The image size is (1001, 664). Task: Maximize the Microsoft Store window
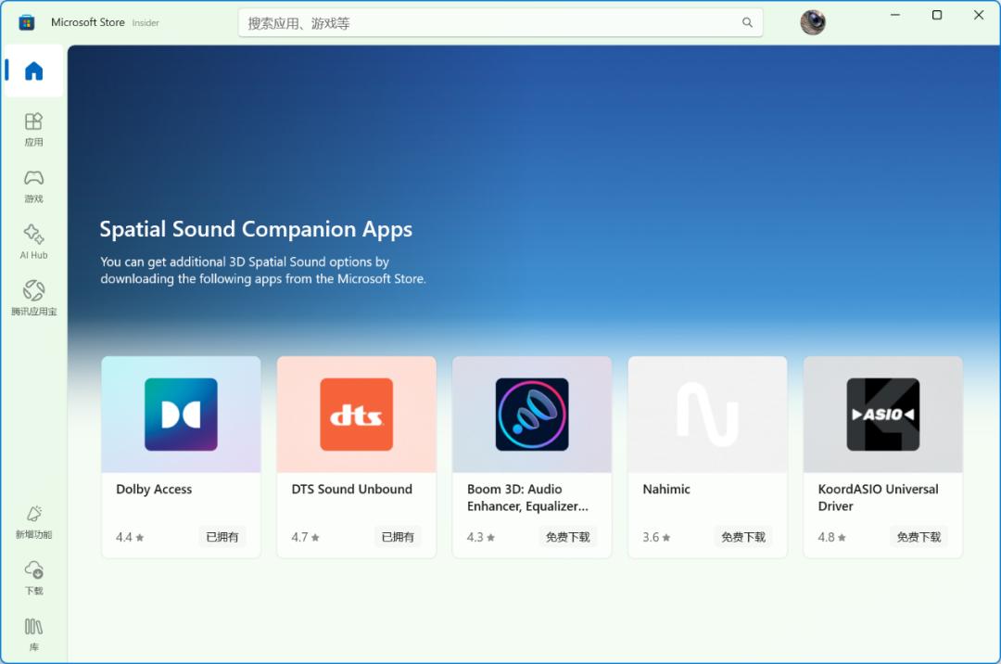pyautogui.click(x=936, y=15)
